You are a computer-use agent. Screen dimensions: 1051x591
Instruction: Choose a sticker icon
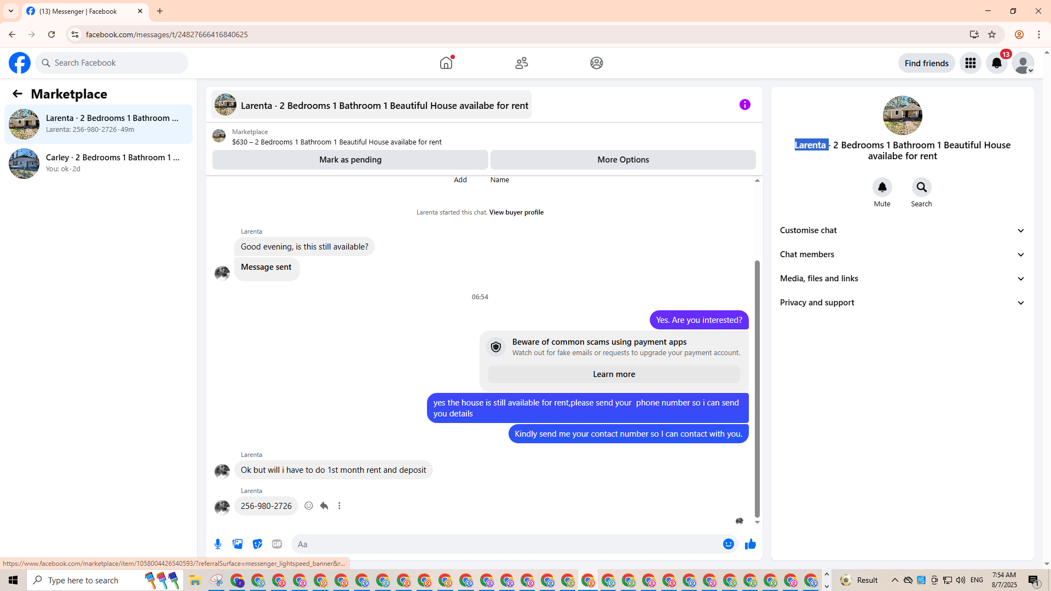point(257,544)
